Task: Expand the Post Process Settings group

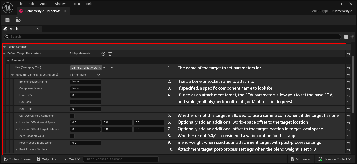Action: (16, 150)
